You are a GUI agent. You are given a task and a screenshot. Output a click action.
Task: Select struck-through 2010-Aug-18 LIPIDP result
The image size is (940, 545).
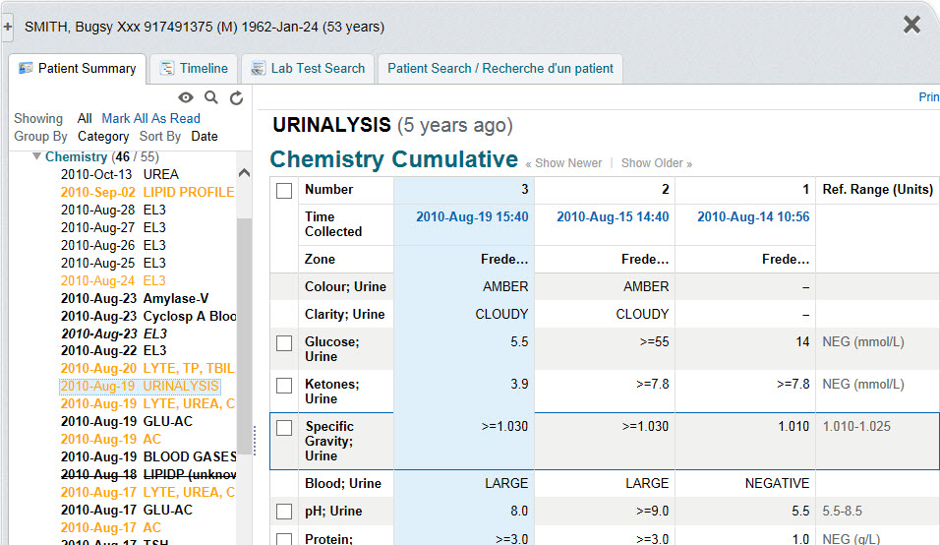tap(148, 475)
